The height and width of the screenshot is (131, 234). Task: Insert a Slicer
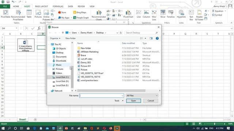coord(163,14)
